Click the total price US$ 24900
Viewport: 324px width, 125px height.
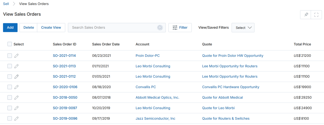303,108
